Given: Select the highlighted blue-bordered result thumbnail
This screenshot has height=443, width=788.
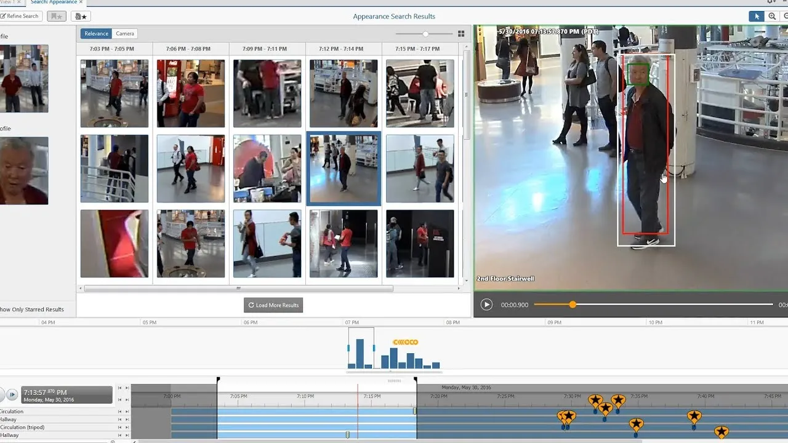Looking at the screenshot, I should click(344, 169).
